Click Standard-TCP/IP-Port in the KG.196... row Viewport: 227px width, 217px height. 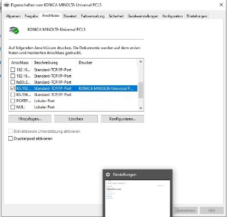pyautogui.click(x=53, y=94)
